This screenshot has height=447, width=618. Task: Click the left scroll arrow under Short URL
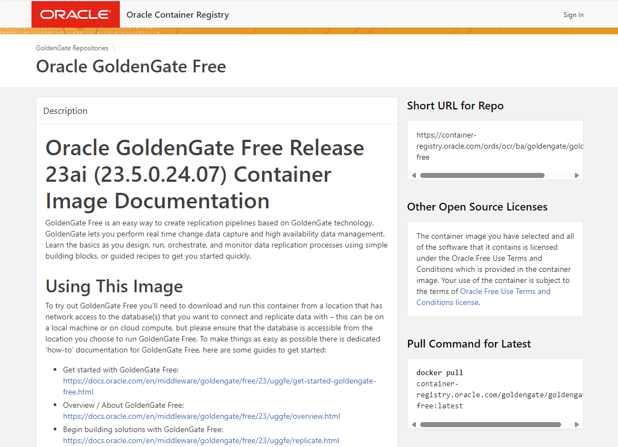coord(414,175)
